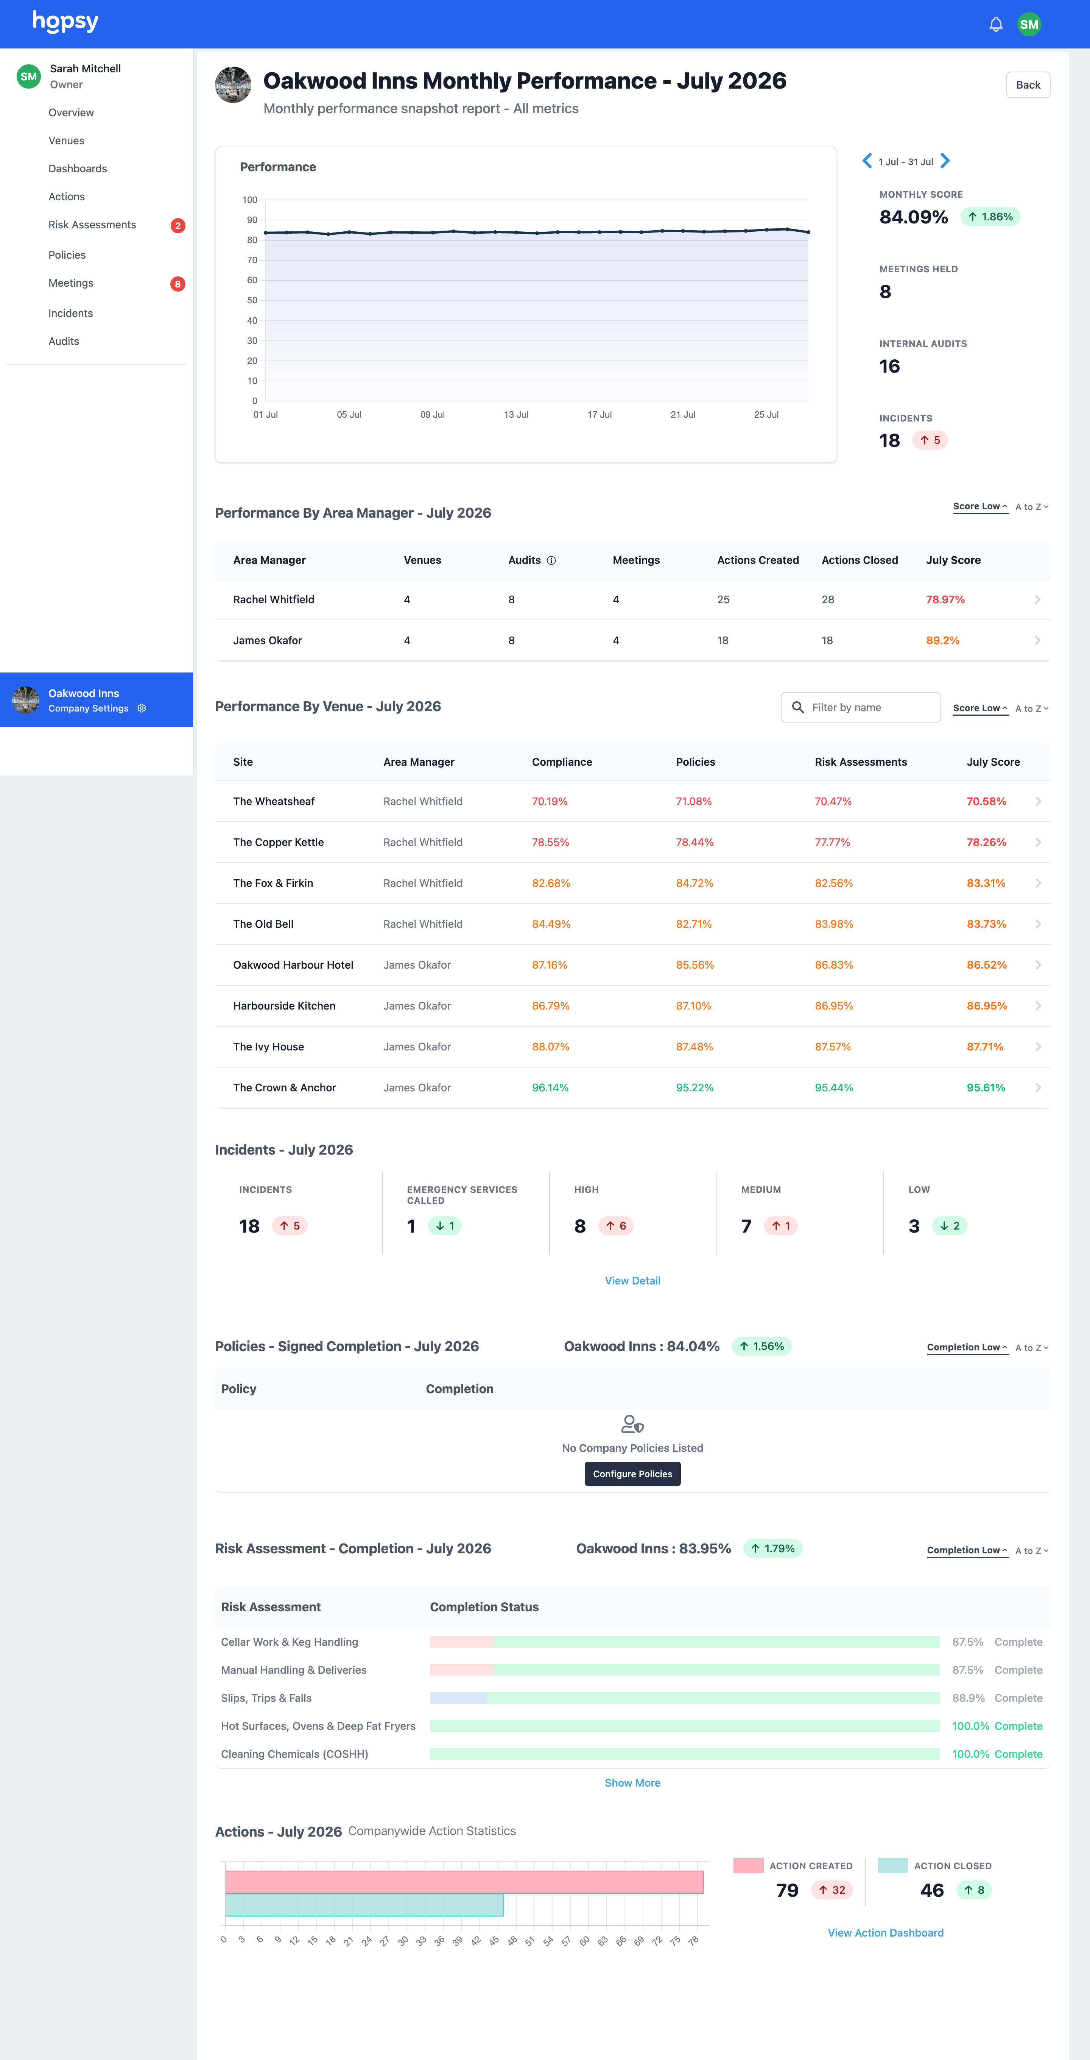Click the hopsy logo
The height and width of the screenshot is (2060, 1090).
[65, 22]
